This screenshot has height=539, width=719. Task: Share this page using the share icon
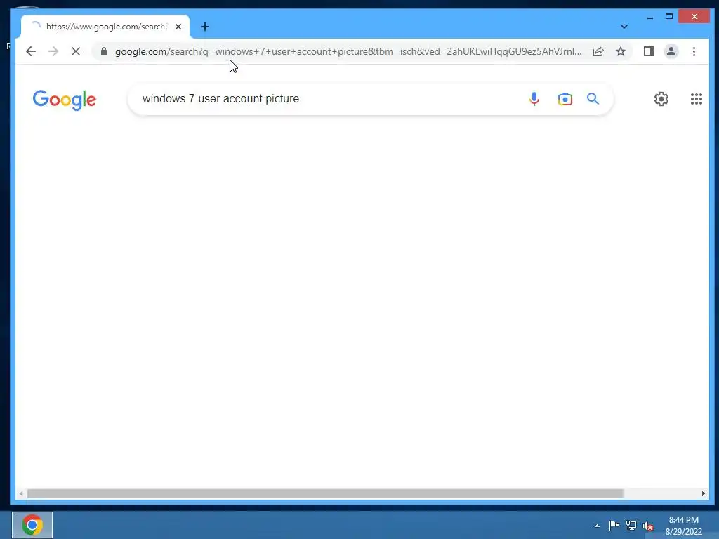tap(598, 51)
